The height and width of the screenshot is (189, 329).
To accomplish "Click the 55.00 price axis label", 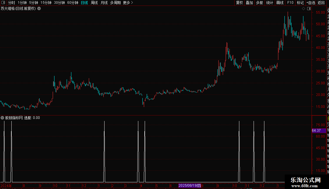I will [x=320, y=13].
